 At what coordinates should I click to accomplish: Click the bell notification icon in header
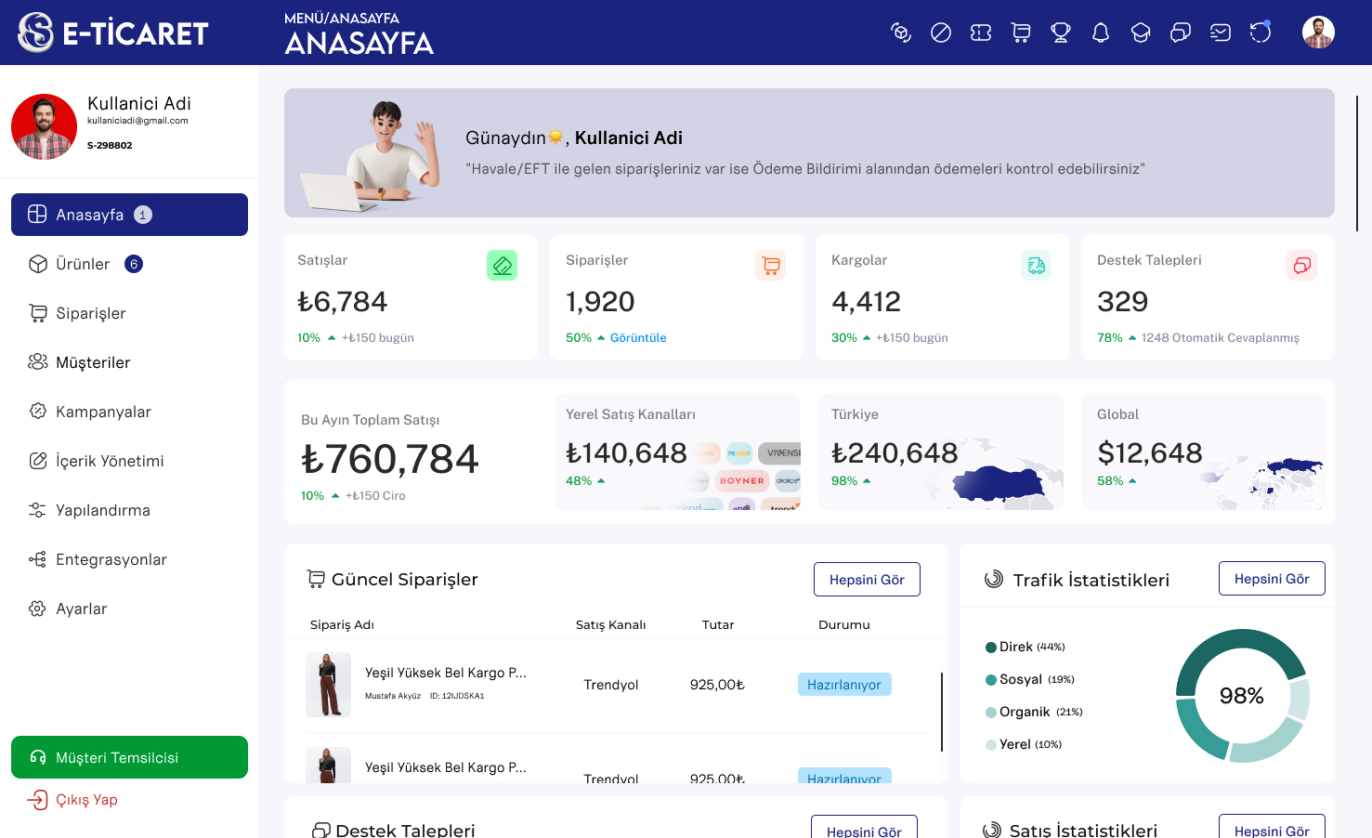pyautogui.click(x=1101, y=33)
